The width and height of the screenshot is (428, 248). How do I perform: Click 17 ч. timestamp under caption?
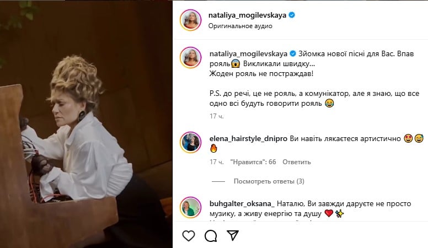pyautogui.click(x=217, y=116)
